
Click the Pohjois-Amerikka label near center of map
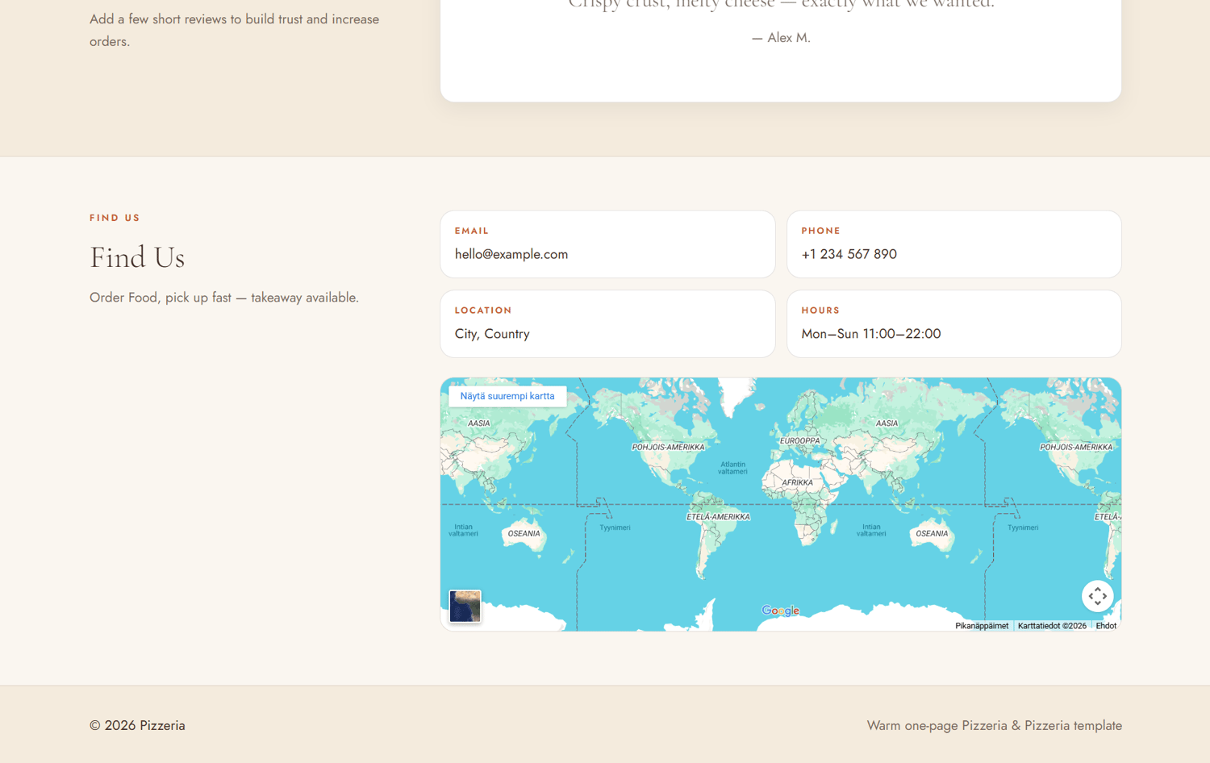coord(668,447)
